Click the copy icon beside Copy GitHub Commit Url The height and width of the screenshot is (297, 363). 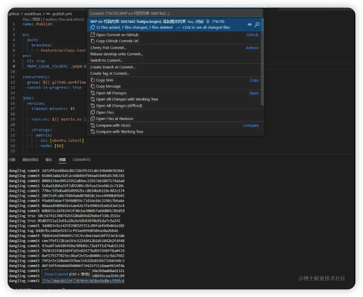click(x=93, y=41)
